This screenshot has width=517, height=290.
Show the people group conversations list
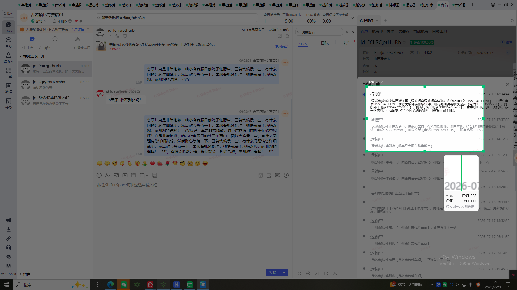[x=78, y=39]
